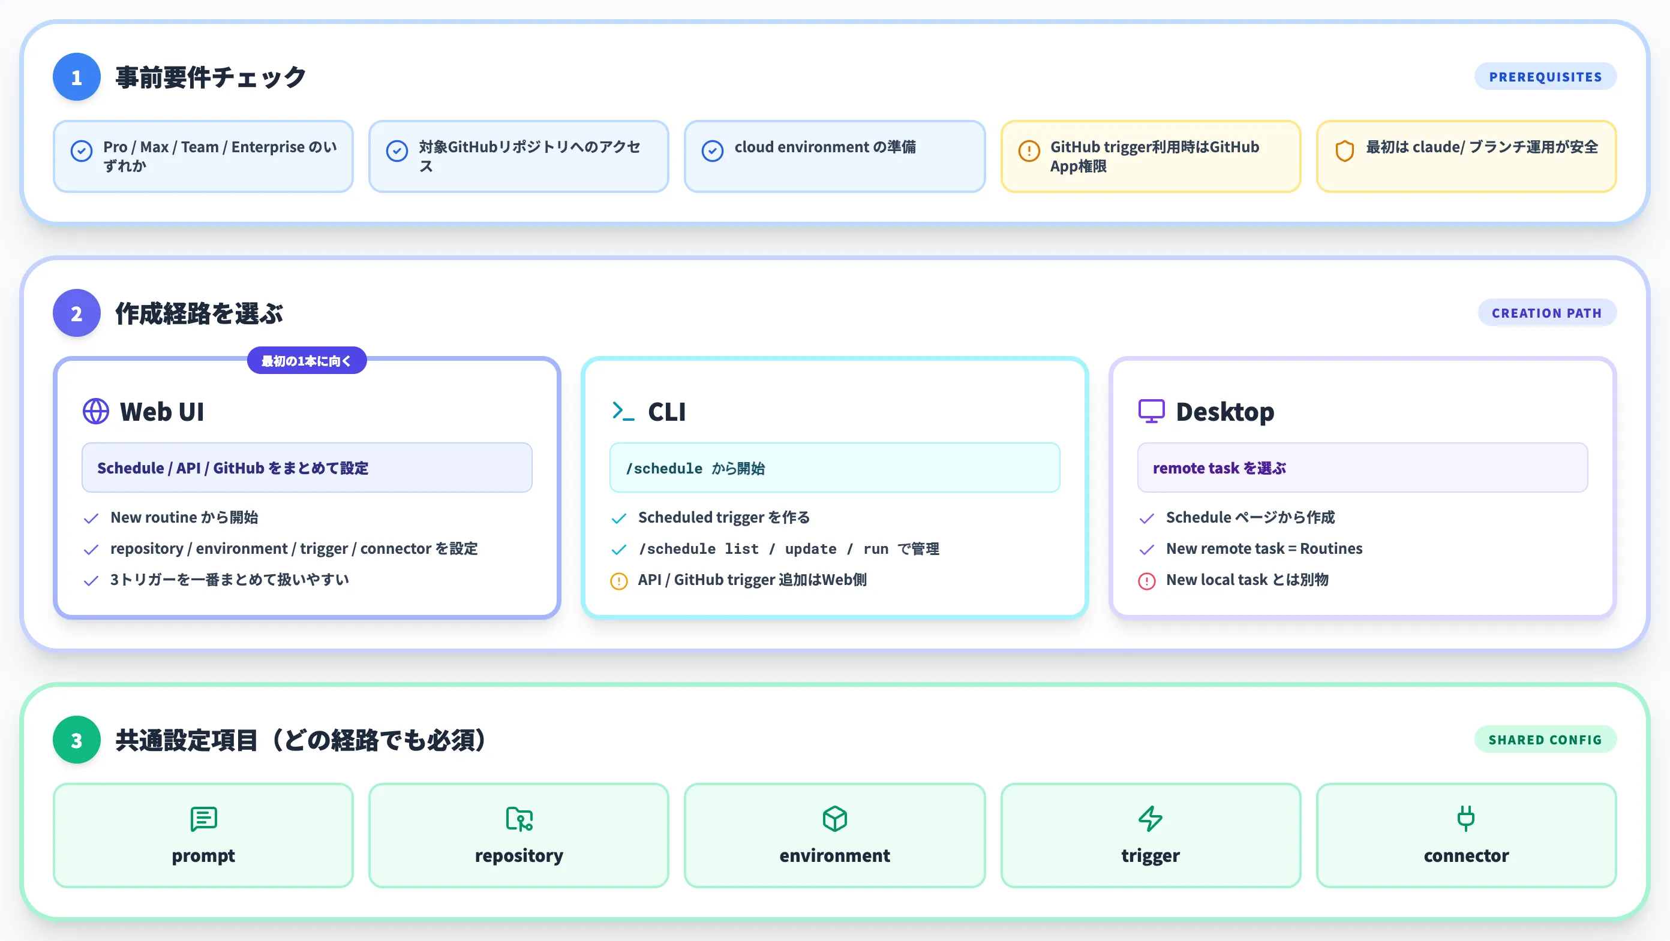Click the step 2 number badge
The height and width of the screenshot is (941, 1670).
tap(77, 313)
